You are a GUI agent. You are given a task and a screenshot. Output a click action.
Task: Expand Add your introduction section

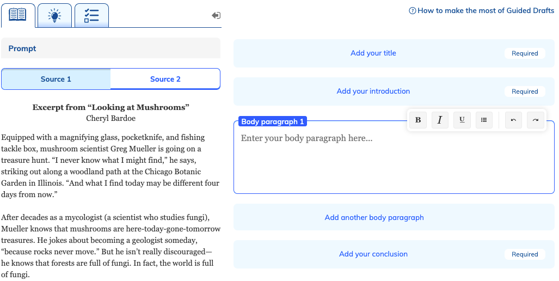(x=394, y=91)
